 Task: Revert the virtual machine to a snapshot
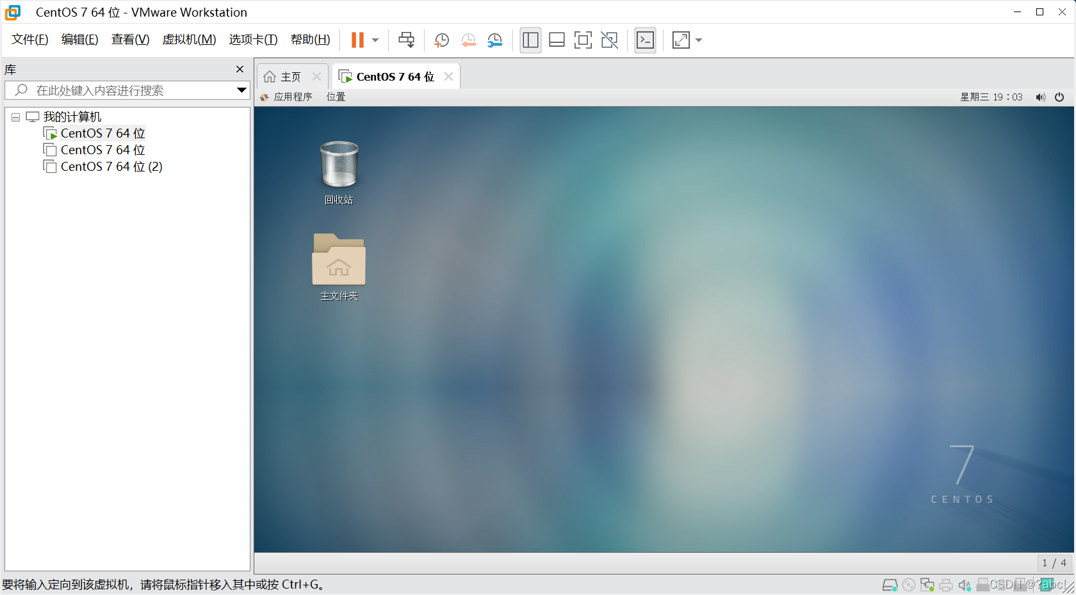(x=468, y=40)
